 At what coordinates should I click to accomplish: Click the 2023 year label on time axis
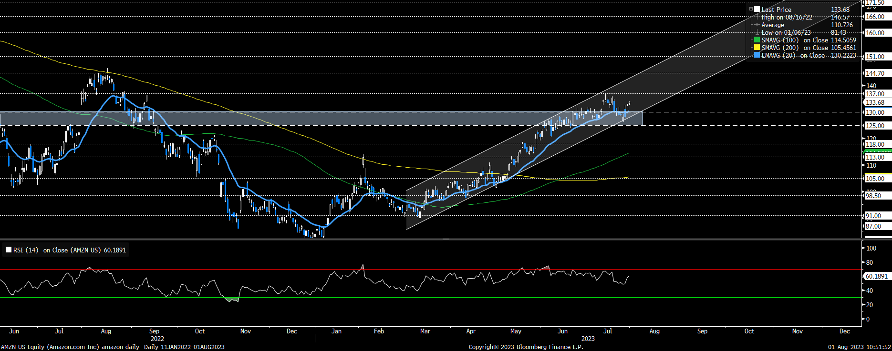tap(588, 339)
